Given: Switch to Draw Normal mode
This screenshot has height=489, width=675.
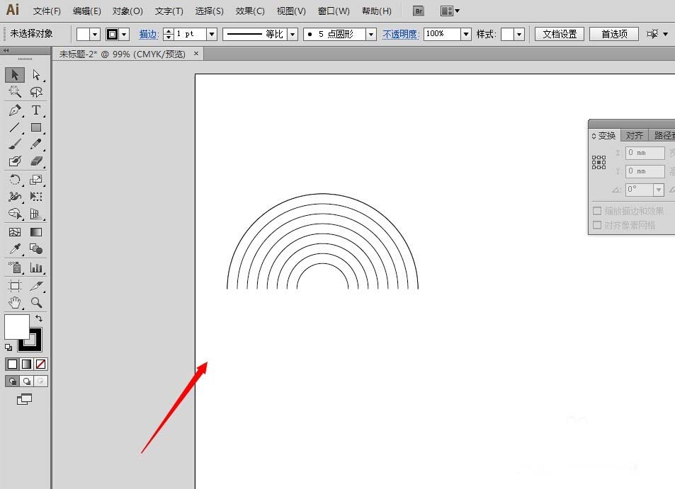Looking at the screenshot, I should (12, 381).
